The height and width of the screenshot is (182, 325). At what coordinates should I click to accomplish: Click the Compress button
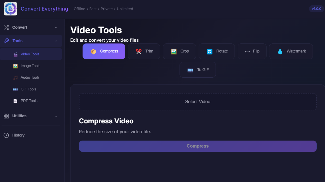(198, 146)
